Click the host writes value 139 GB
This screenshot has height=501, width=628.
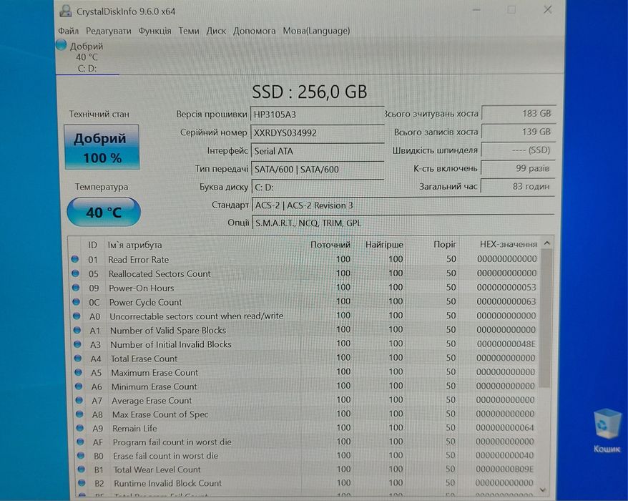pos(518,132)
